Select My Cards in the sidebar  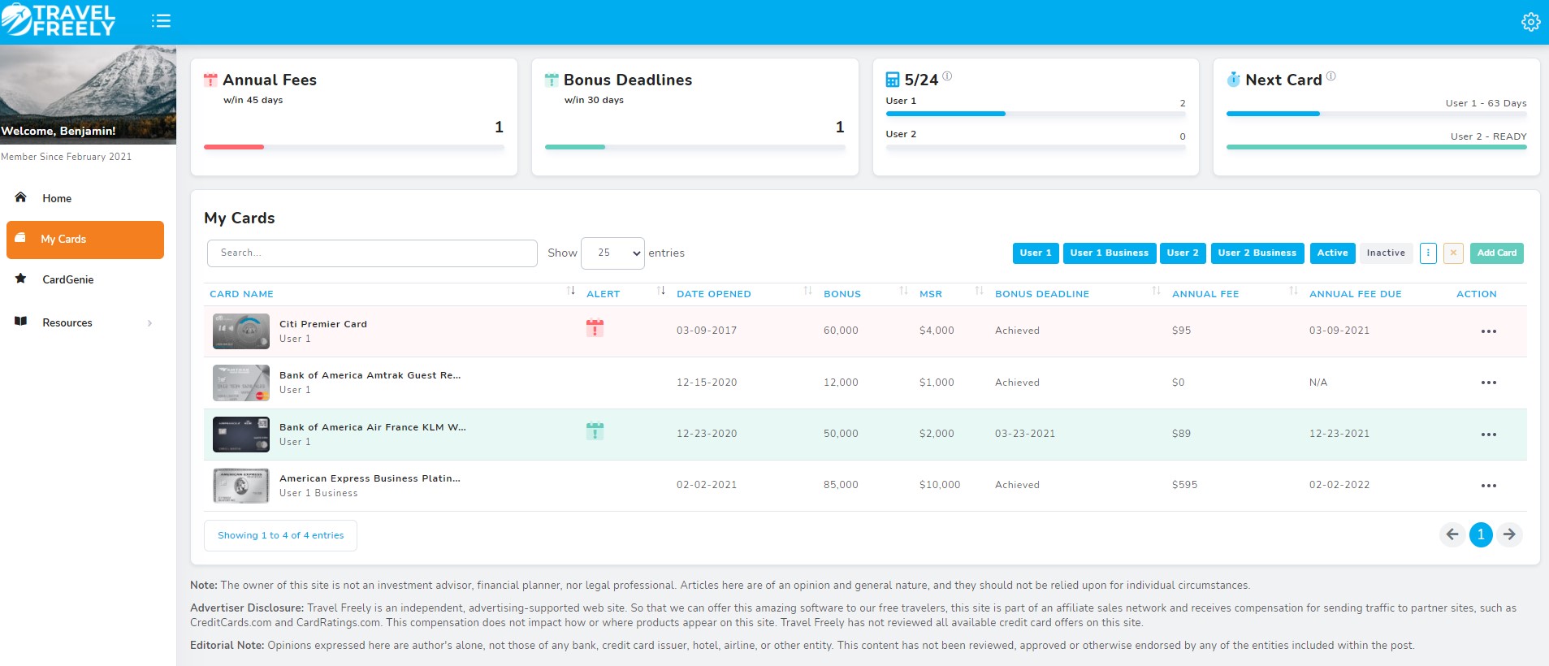click(85, 240)
